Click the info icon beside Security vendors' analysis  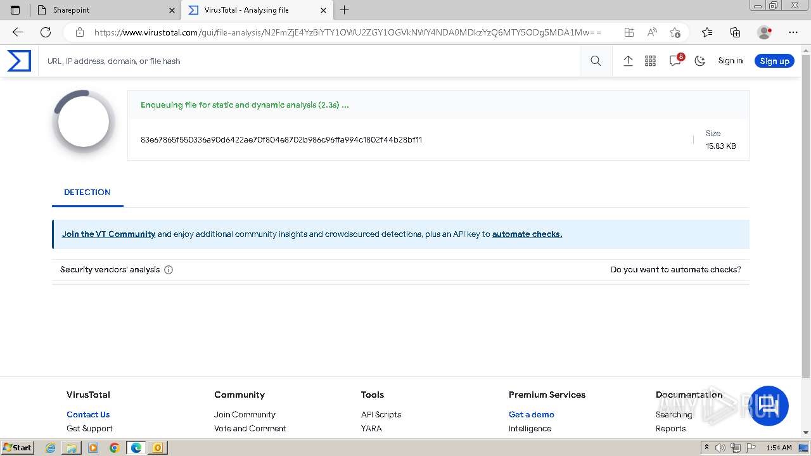(169, 270)
